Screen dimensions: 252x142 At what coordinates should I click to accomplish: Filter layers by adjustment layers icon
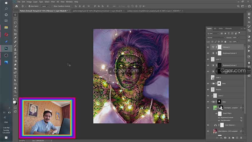[225, 33]
